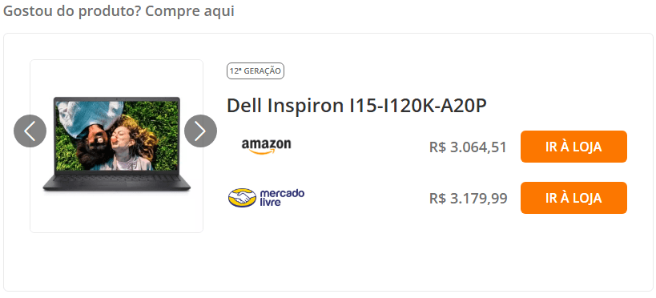This screenshot has width=656, height=298.
Task: Advance to the next product image
Action: click(200, 131)
